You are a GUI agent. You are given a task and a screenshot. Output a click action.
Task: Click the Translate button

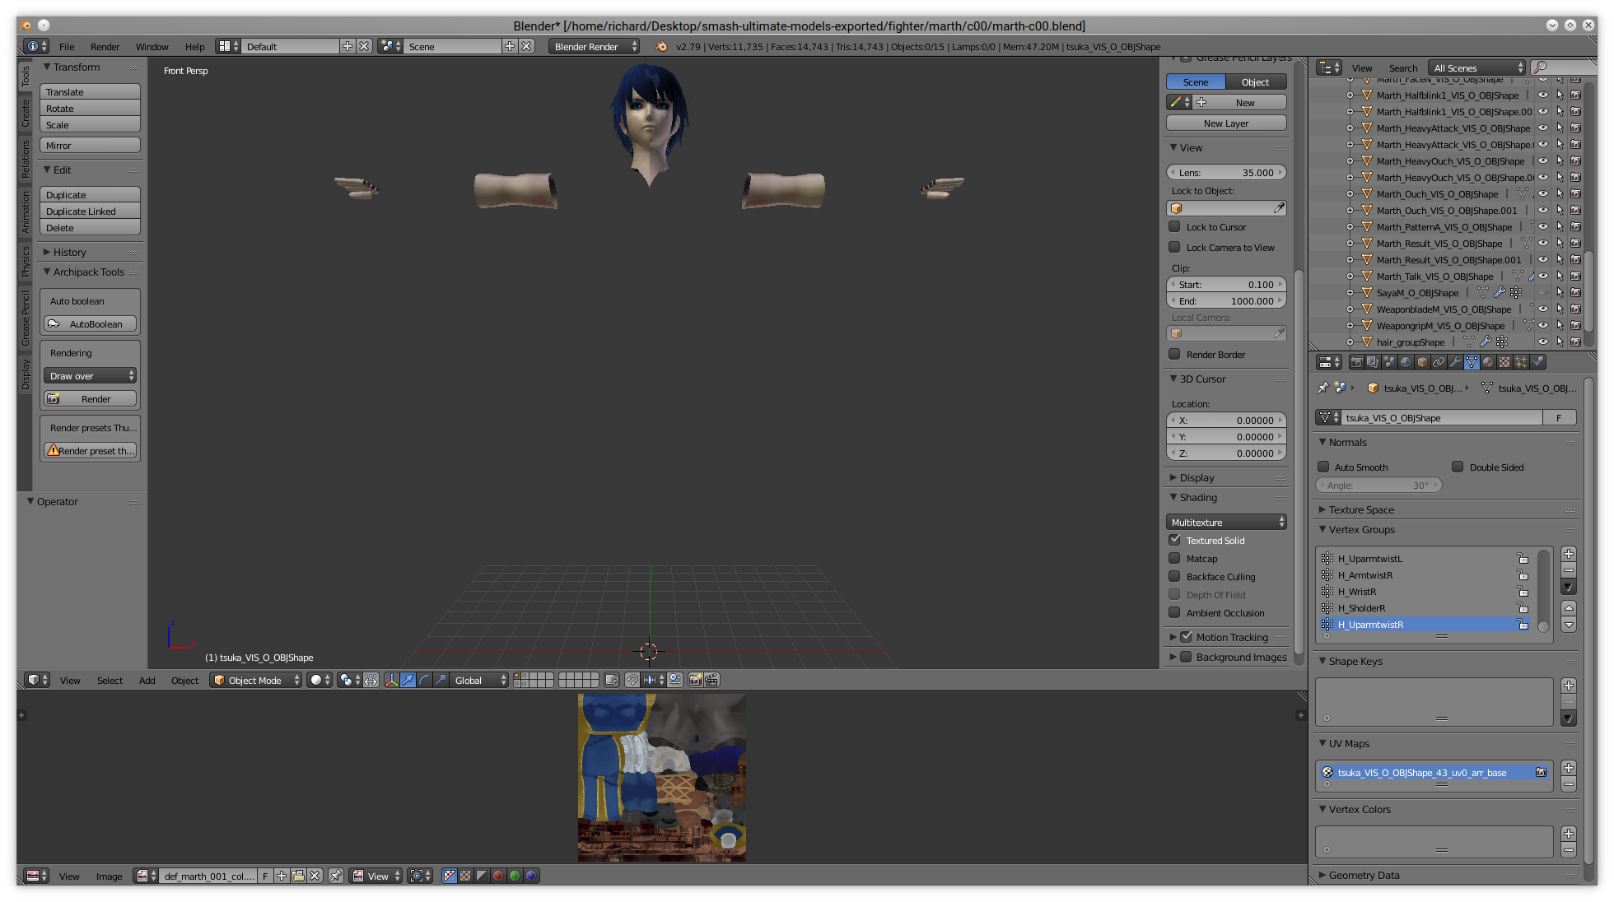click(91, 91)
